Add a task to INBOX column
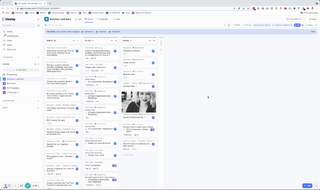The image size is (320, 190). [78, 41]
